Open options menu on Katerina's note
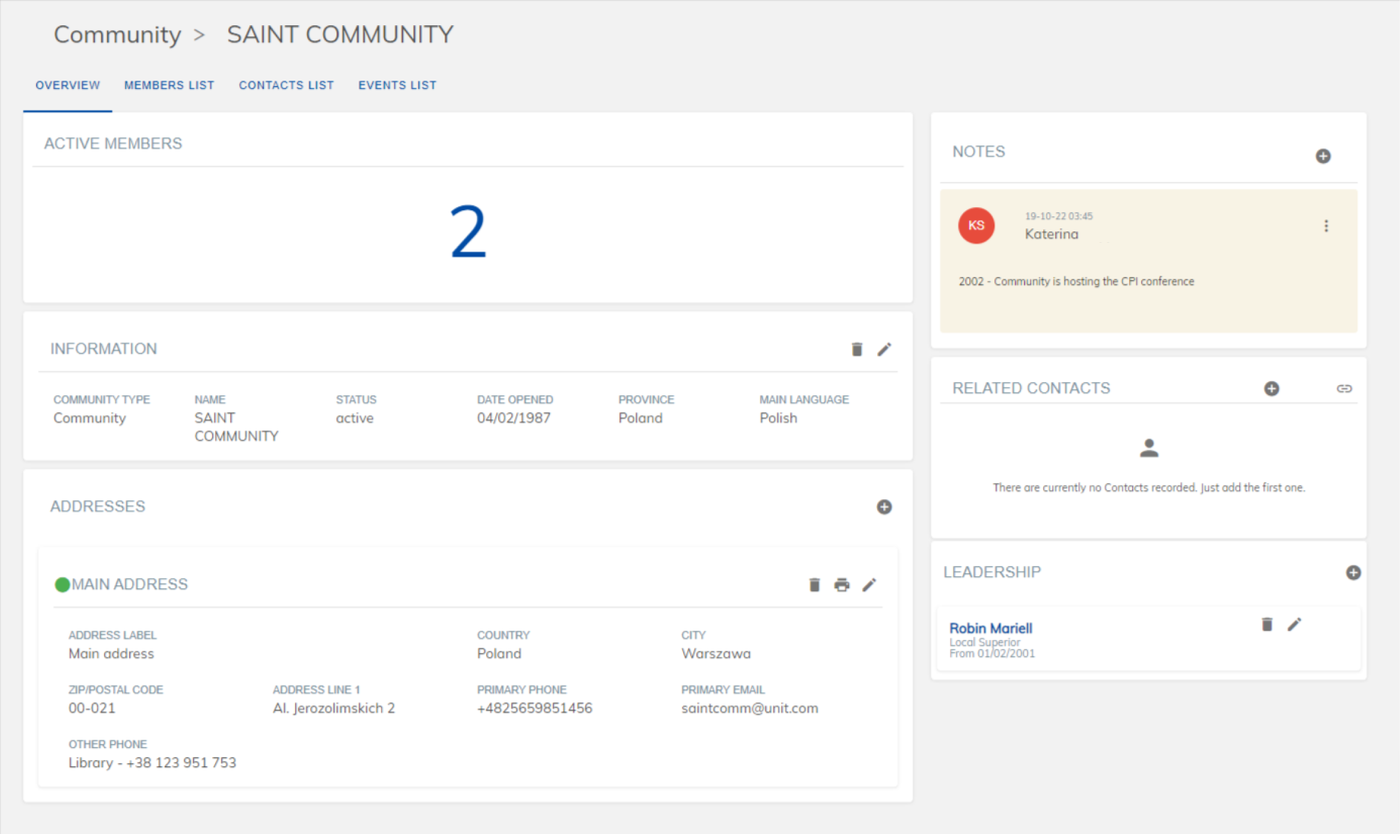This screenshot has height=834, width=1400. 1326,226
